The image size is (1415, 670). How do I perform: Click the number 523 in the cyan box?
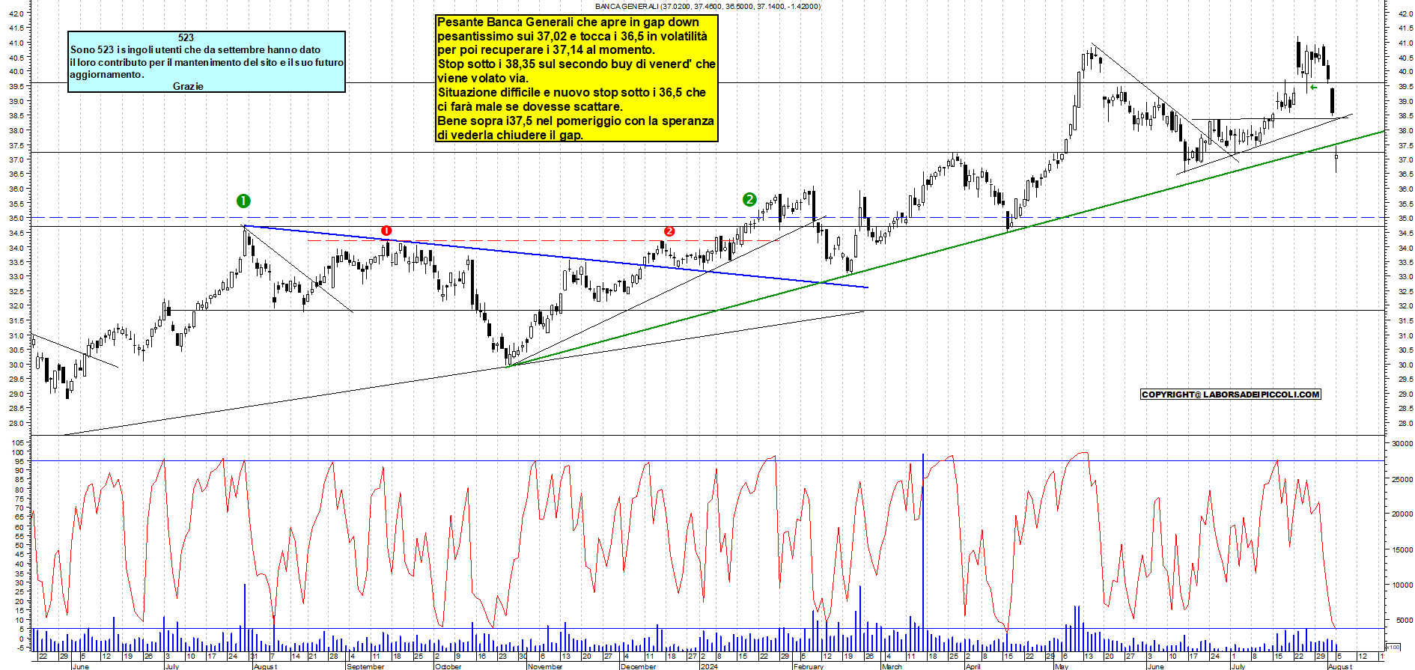186,37
